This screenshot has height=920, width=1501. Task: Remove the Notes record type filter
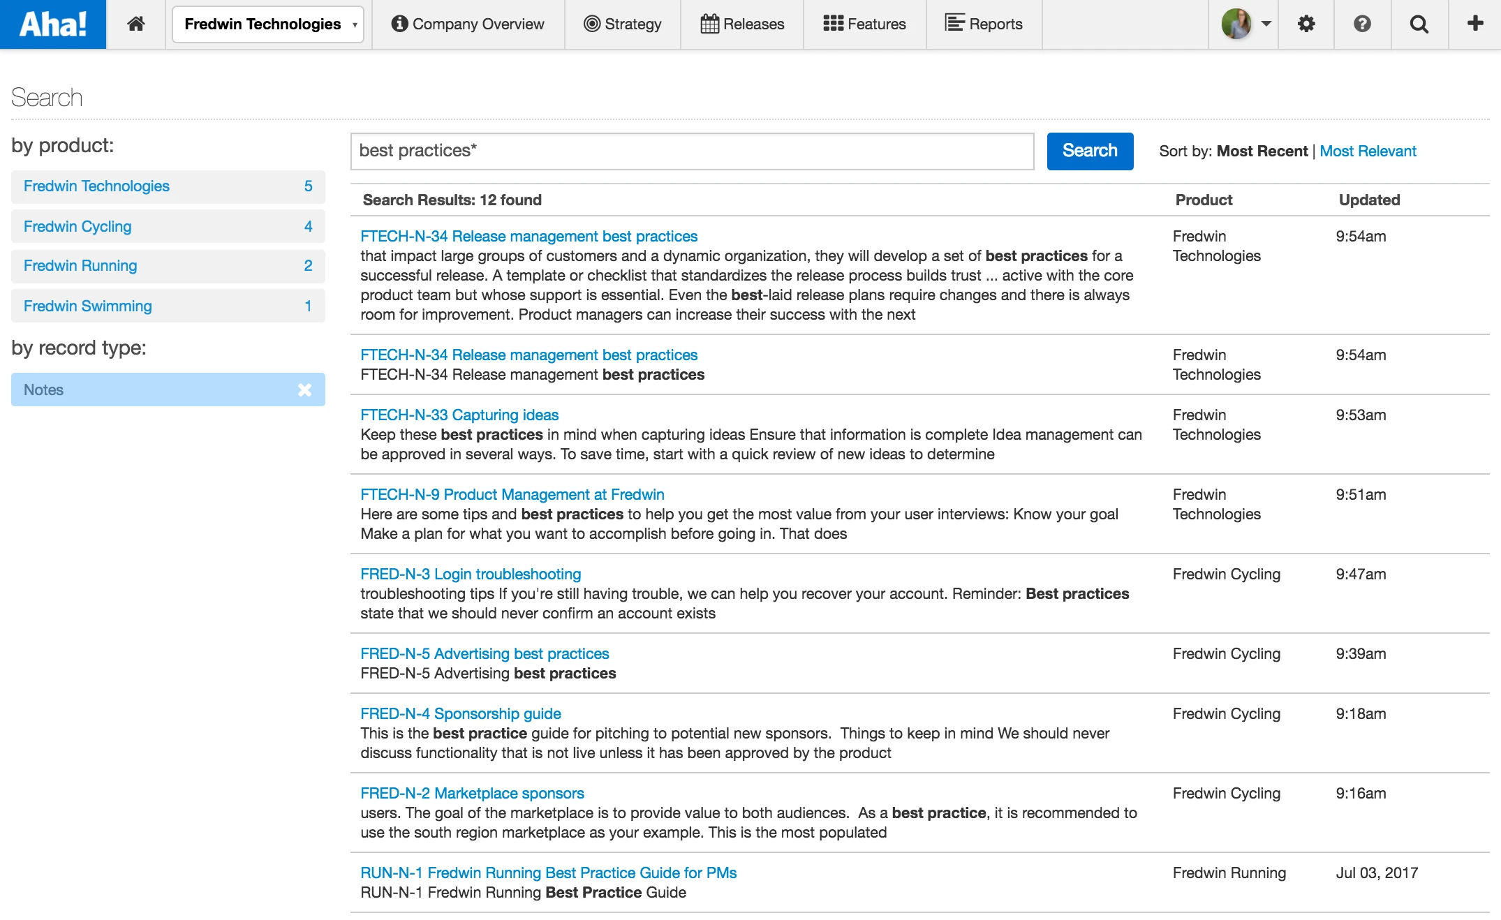click(304, 390)
